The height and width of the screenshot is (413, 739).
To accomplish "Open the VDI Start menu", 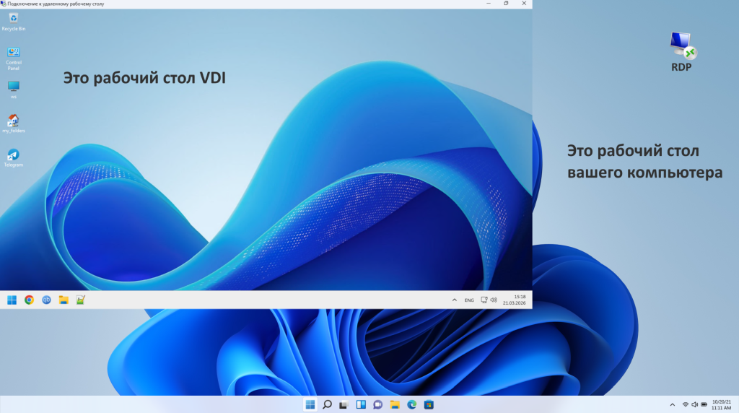I will (x=12, y=300).
